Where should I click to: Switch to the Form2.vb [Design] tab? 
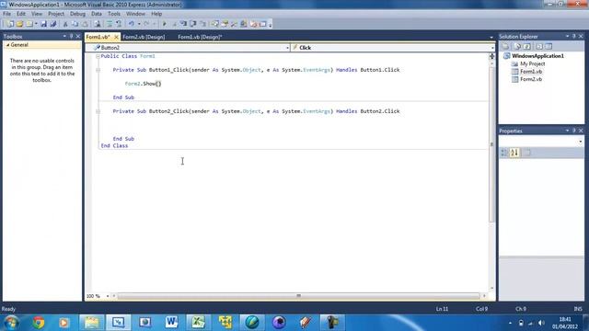click(x=144, y=37)
